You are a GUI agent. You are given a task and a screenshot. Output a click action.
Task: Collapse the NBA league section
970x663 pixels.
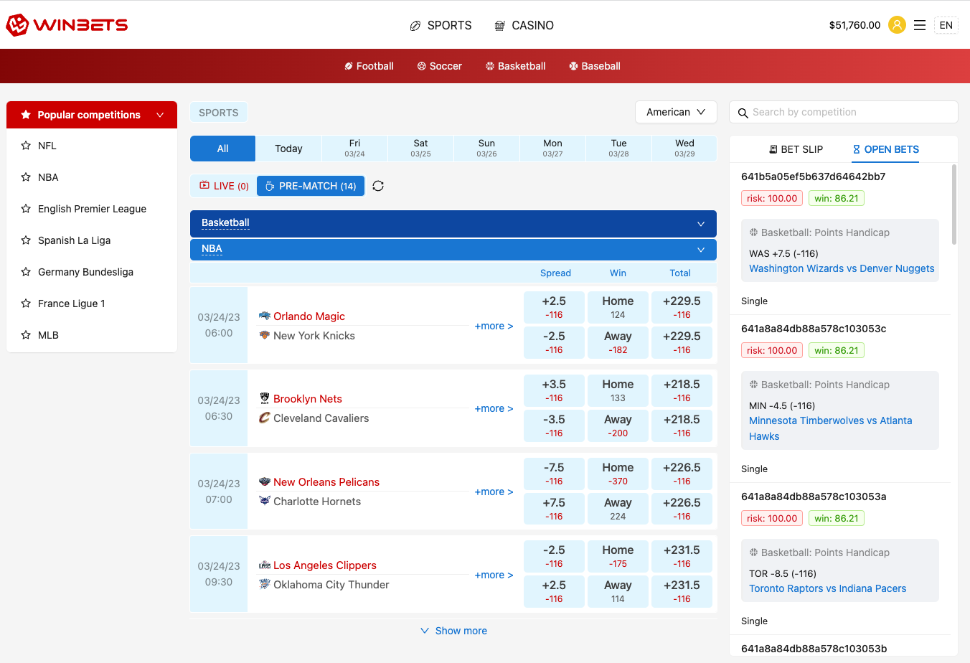[x=453, y=249]
